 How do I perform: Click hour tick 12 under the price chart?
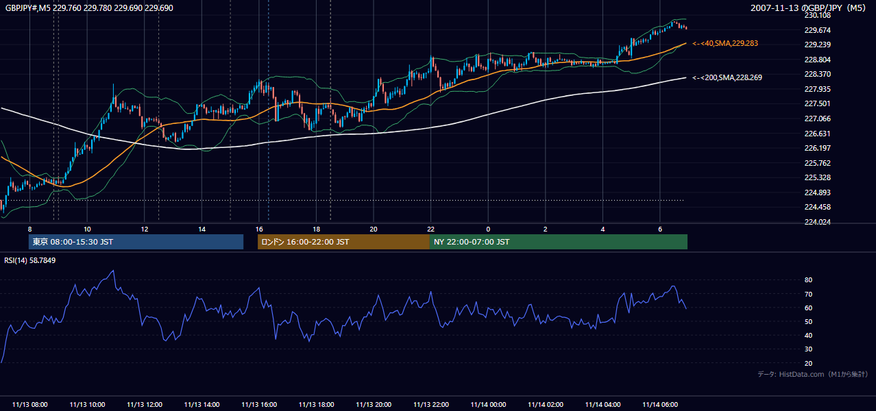145,229
